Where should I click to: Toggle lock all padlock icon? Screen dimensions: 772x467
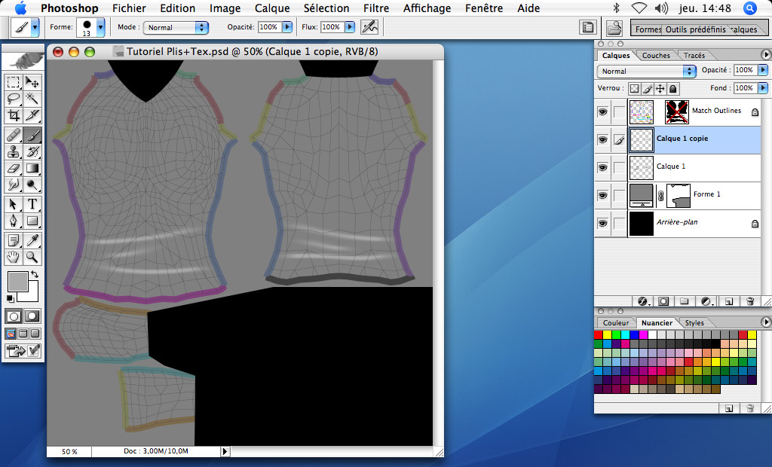[673, 89]
